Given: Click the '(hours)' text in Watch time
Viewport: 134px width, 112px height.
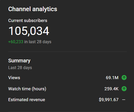Looking at the screenshot, I should (39, 89).
